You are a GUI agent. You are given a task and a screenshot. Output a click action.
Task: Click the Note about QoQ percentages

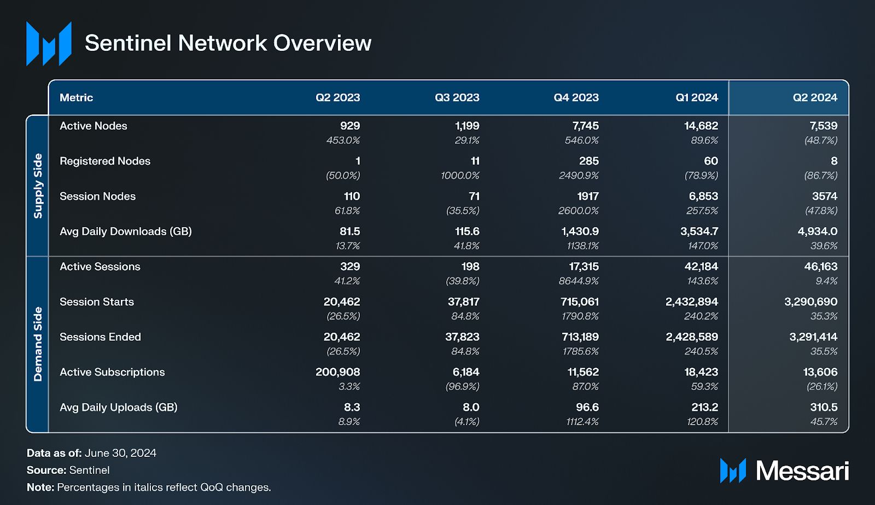pyautogui.click(x=149, y=487)
